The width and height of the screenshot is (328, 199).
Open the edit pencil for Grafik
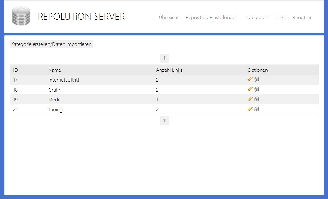(250, 89)
